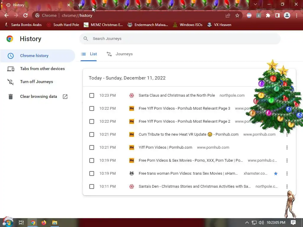Check the Free Porn Videos entry checkbox
The image size is (303, 227).
pyautogui.click(x=92, y=160)
